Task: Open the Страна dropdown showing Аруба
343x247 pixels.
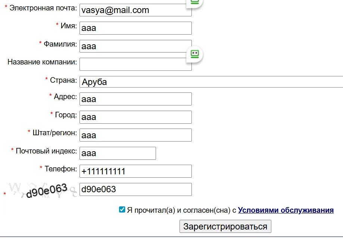Action: (211, 82)
